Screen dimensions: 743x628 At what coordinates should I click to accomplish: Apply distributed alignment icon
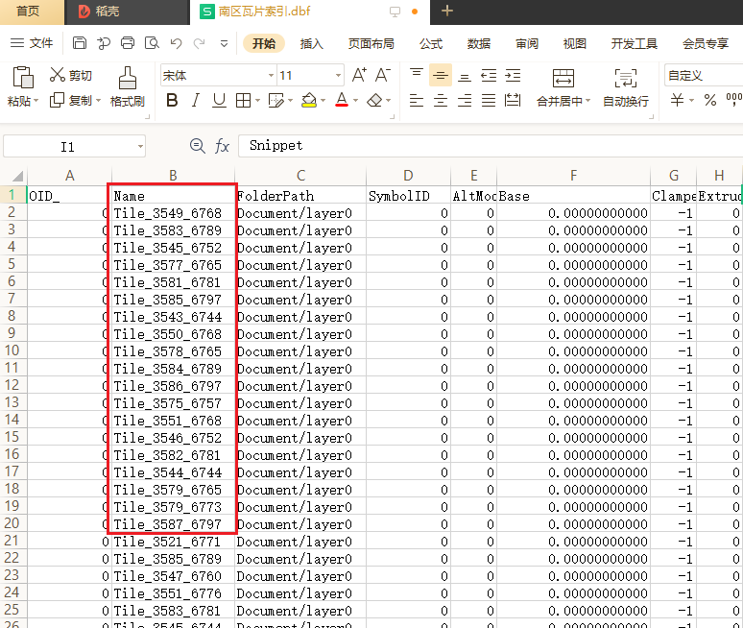513,101
